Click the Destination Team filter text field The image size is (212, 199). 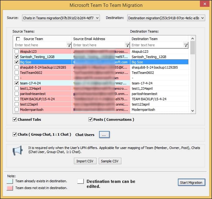point(157,45)
